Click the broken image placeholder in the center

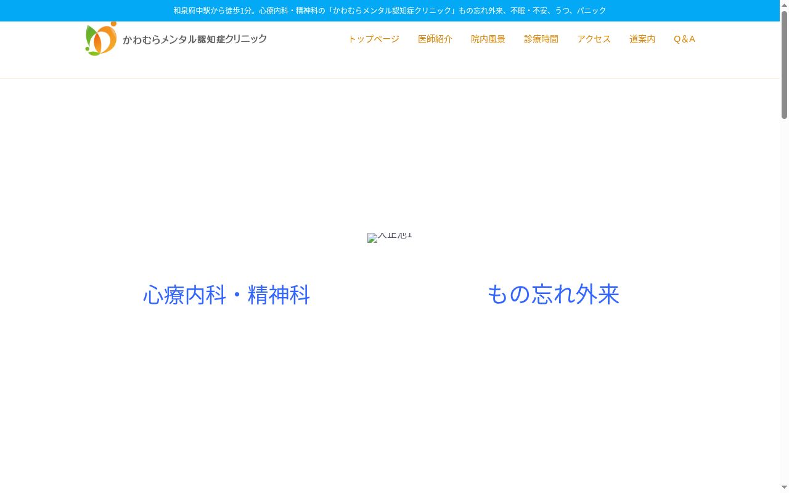[390, 237]
